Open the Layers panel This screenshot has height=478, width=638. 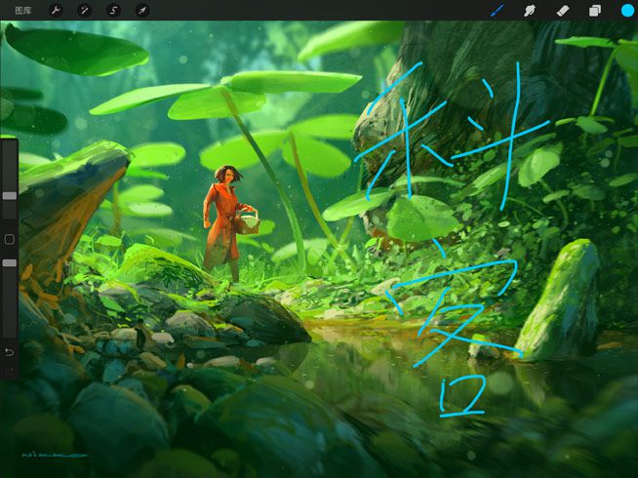[595, 11]
